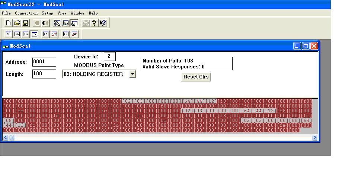358x190 pixels.
Task: Click the Address input field 0001
Action: (x=44, y=62)
